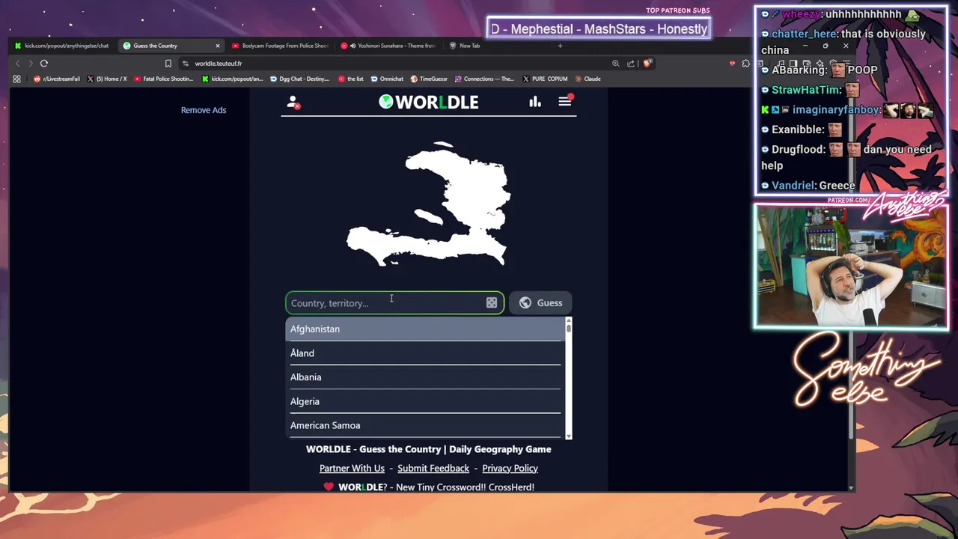Click the share icon in the address bar
The width and height of the screenshot is (958, 539).
pos(631,64)
